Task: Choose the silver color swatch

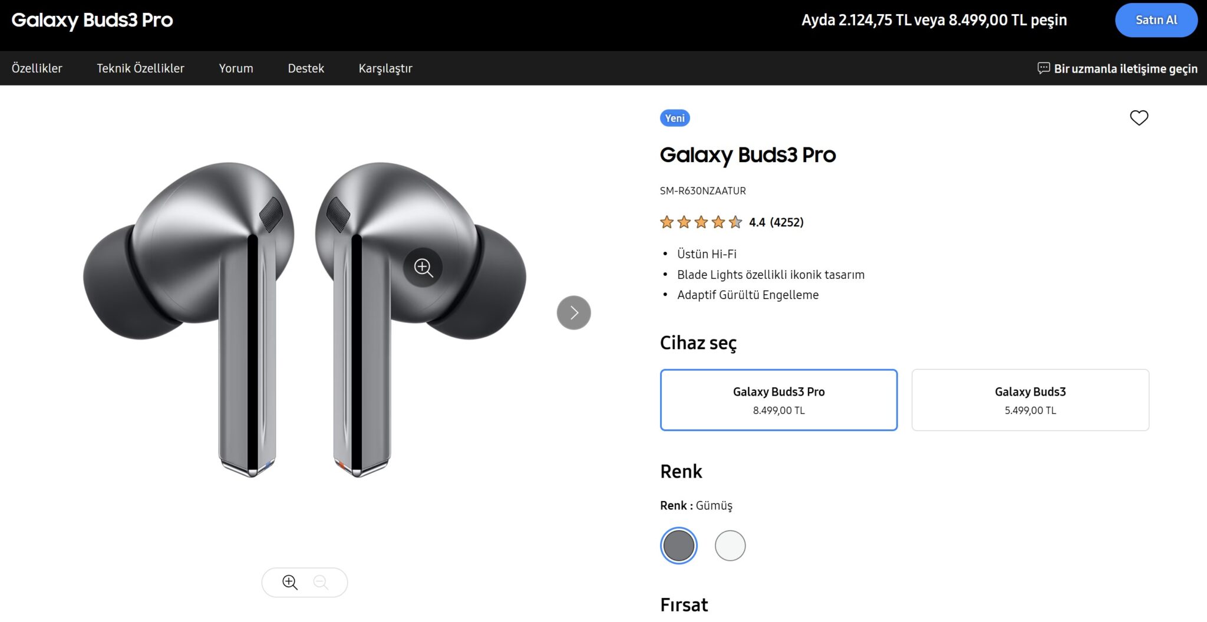Action: (x=678, y=545)
